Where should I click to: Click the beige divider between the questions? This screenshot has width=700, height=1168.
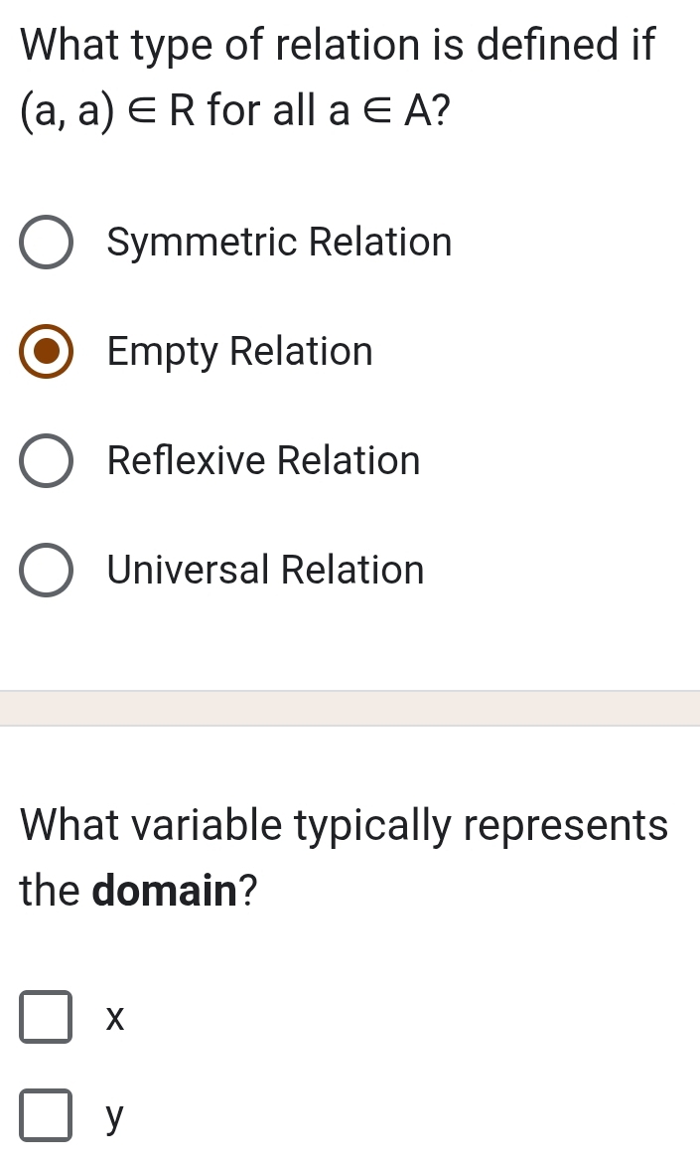pyautogui.click(x=350, y=709)
